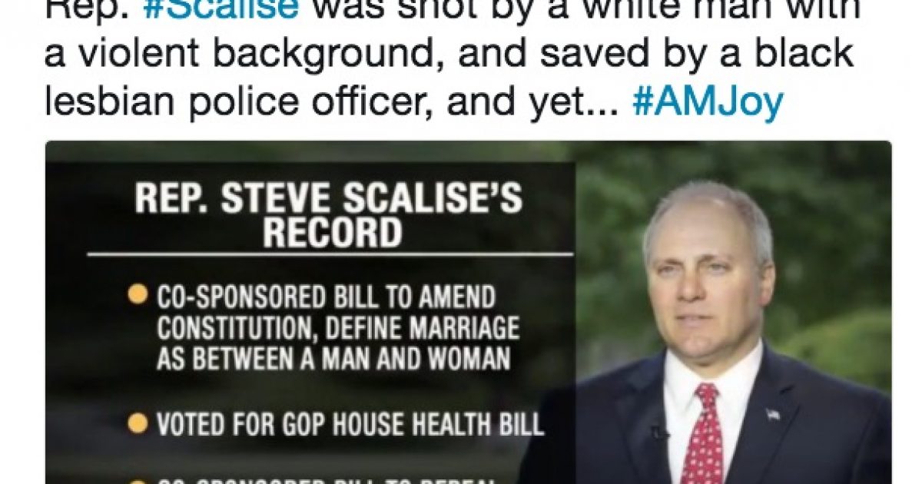Open the #AMJoy hashtag link
This screenshot has height=484, width=922.
(x=707, y=103)
